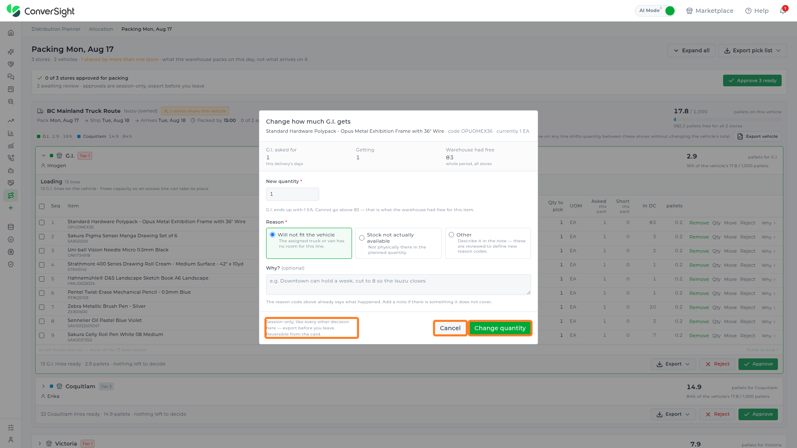
Task: Click Qty on Sakura Pigma Sensei row
Action: 716,237
